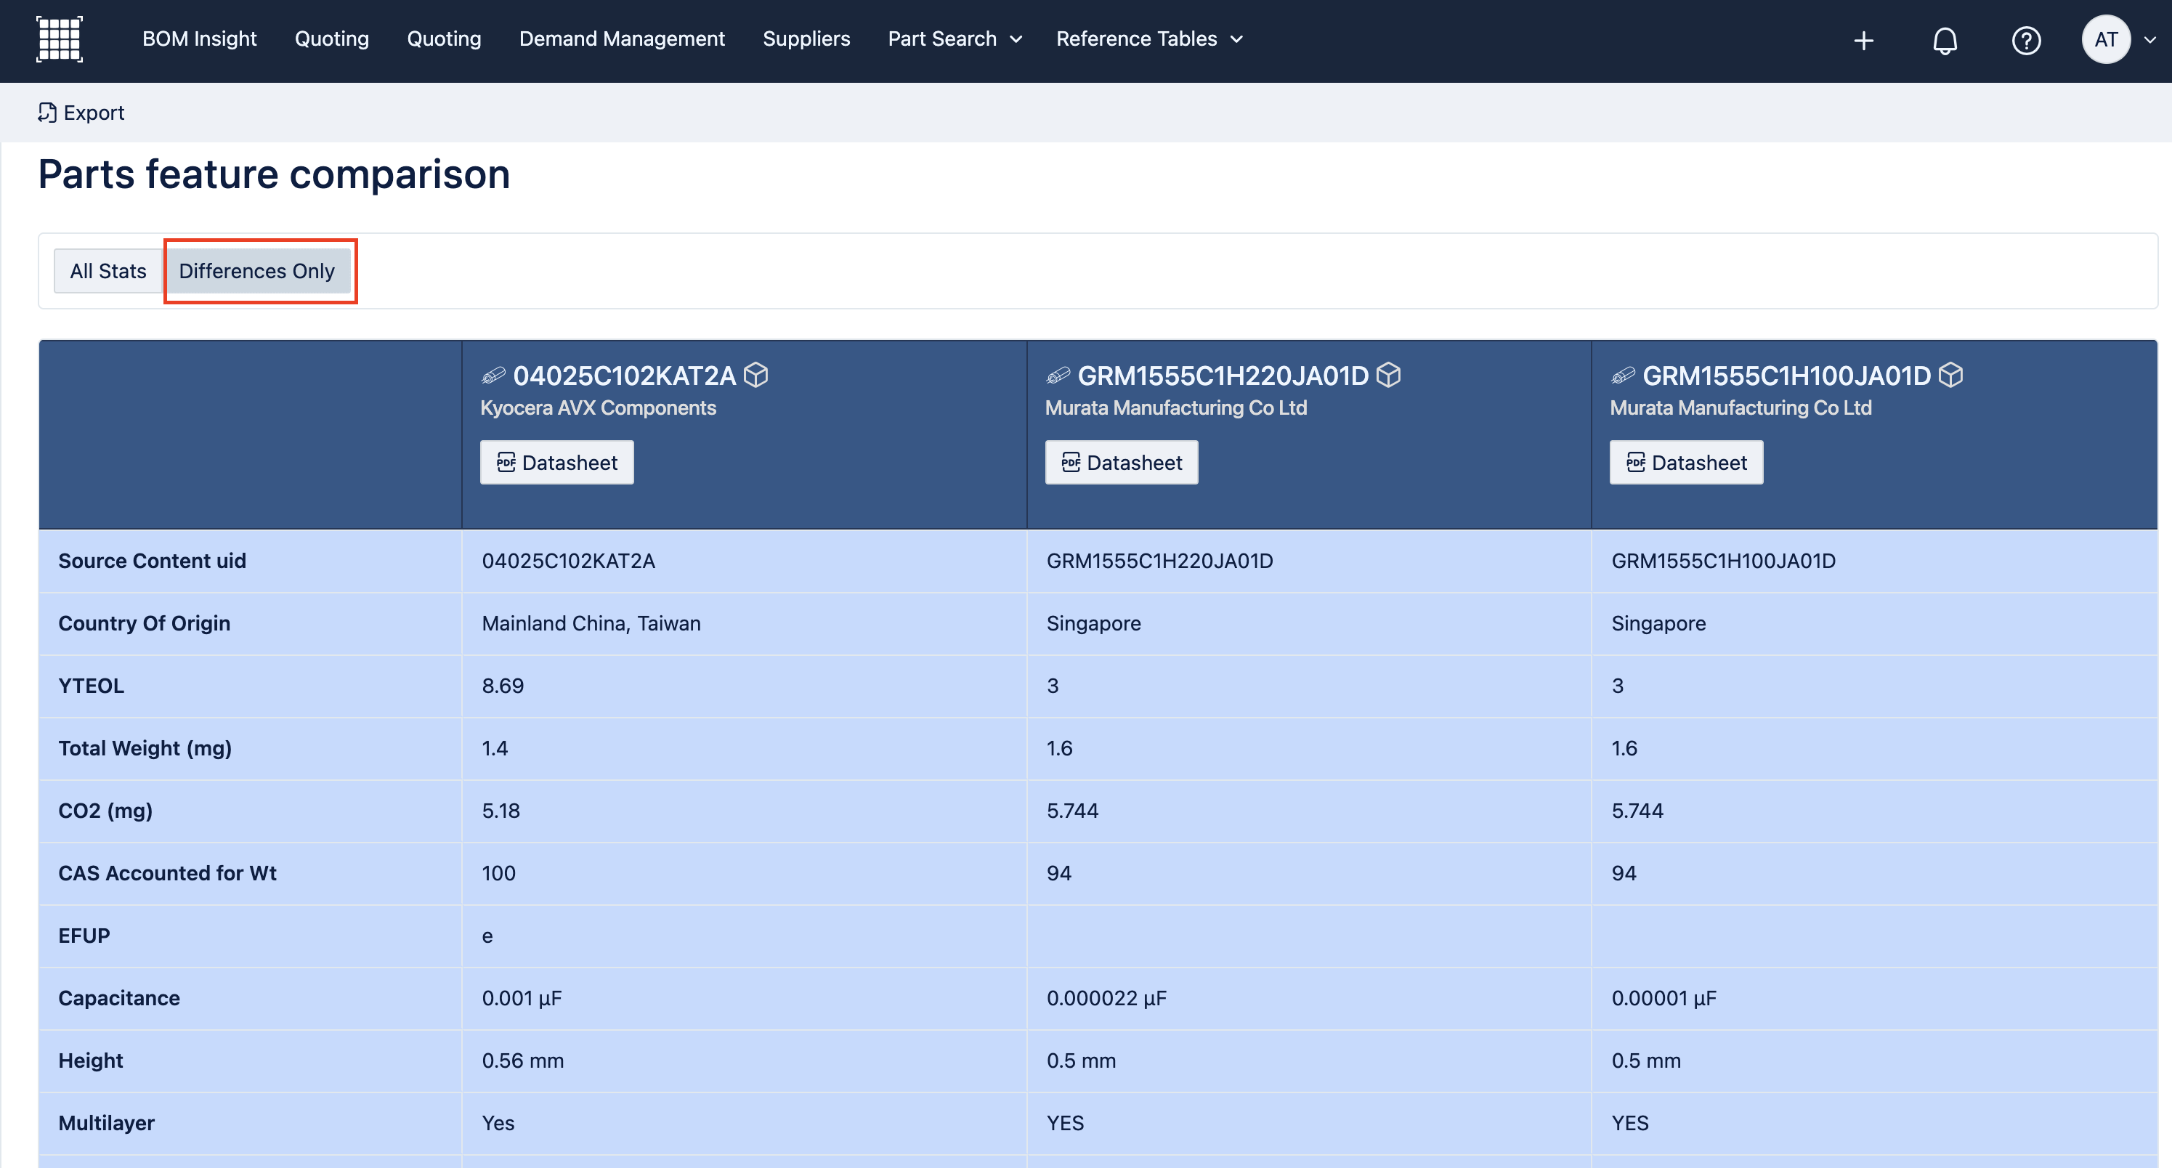Open Datasheet for GRM1555C1H100JA01D
This screenshot has height=1168, width=2172.
[1685, 462]
